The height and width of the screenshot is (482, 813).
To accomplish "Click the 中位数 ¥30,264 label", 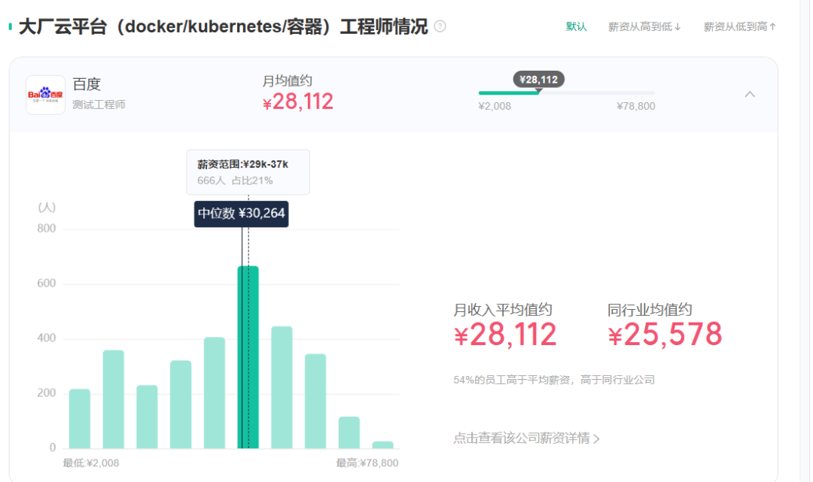I will [241, 214].
